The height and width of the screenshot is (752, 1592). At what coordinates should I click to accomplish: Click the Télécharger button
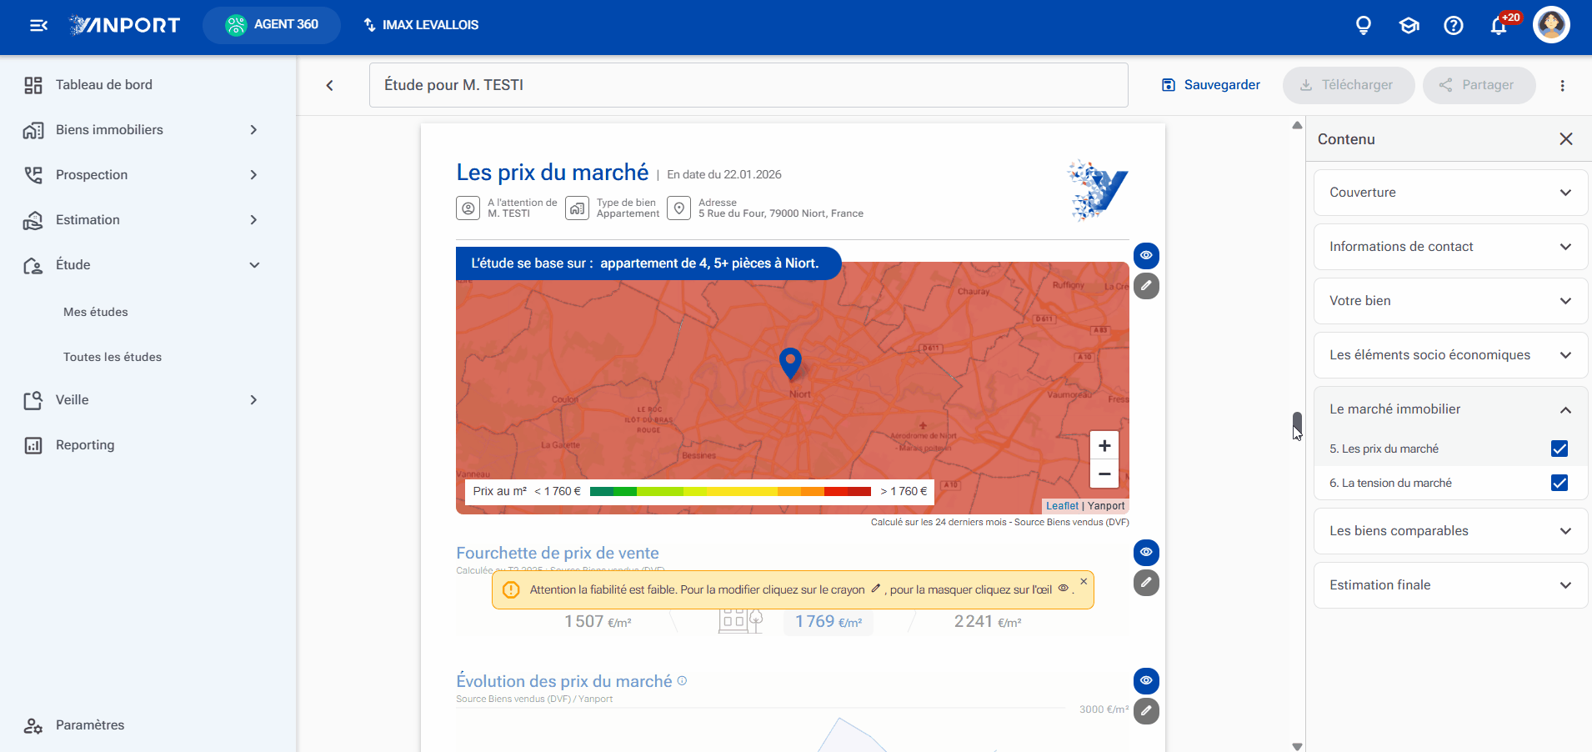[1348, 85]
